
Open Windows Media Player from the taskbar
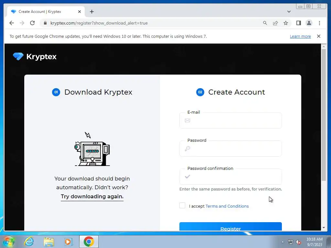coord(68,242)
